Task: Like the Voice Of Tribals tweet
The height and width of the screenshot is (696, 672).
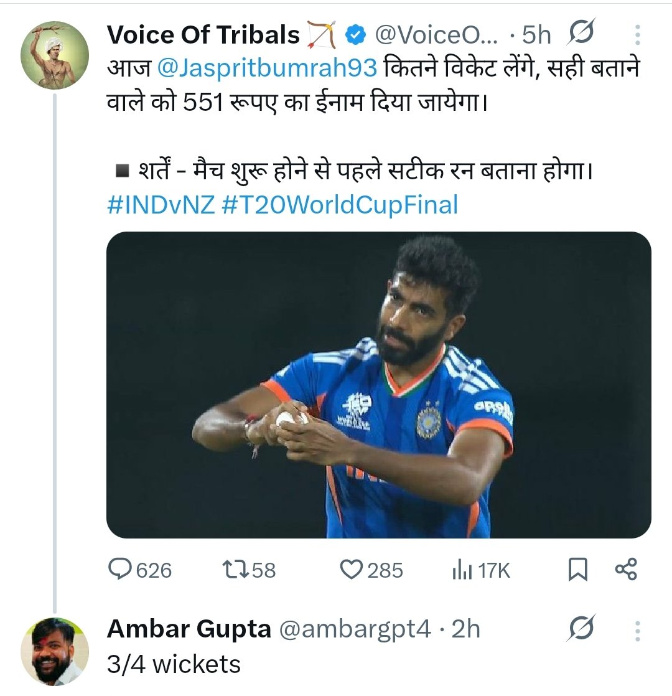Action: 353,570
